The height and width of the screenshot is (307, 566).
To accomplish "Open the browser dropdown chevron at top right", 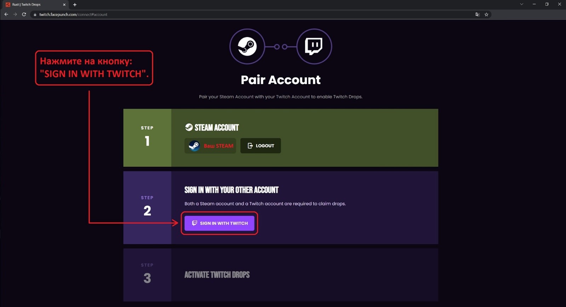I will pyautogui.click(x=521, y=4).
